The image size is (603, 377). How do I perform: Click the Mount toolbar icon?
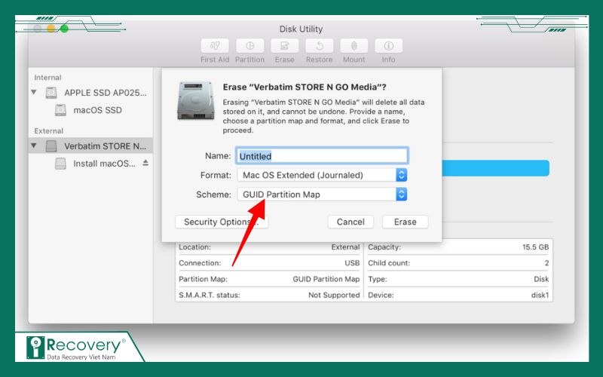(354, 46)
